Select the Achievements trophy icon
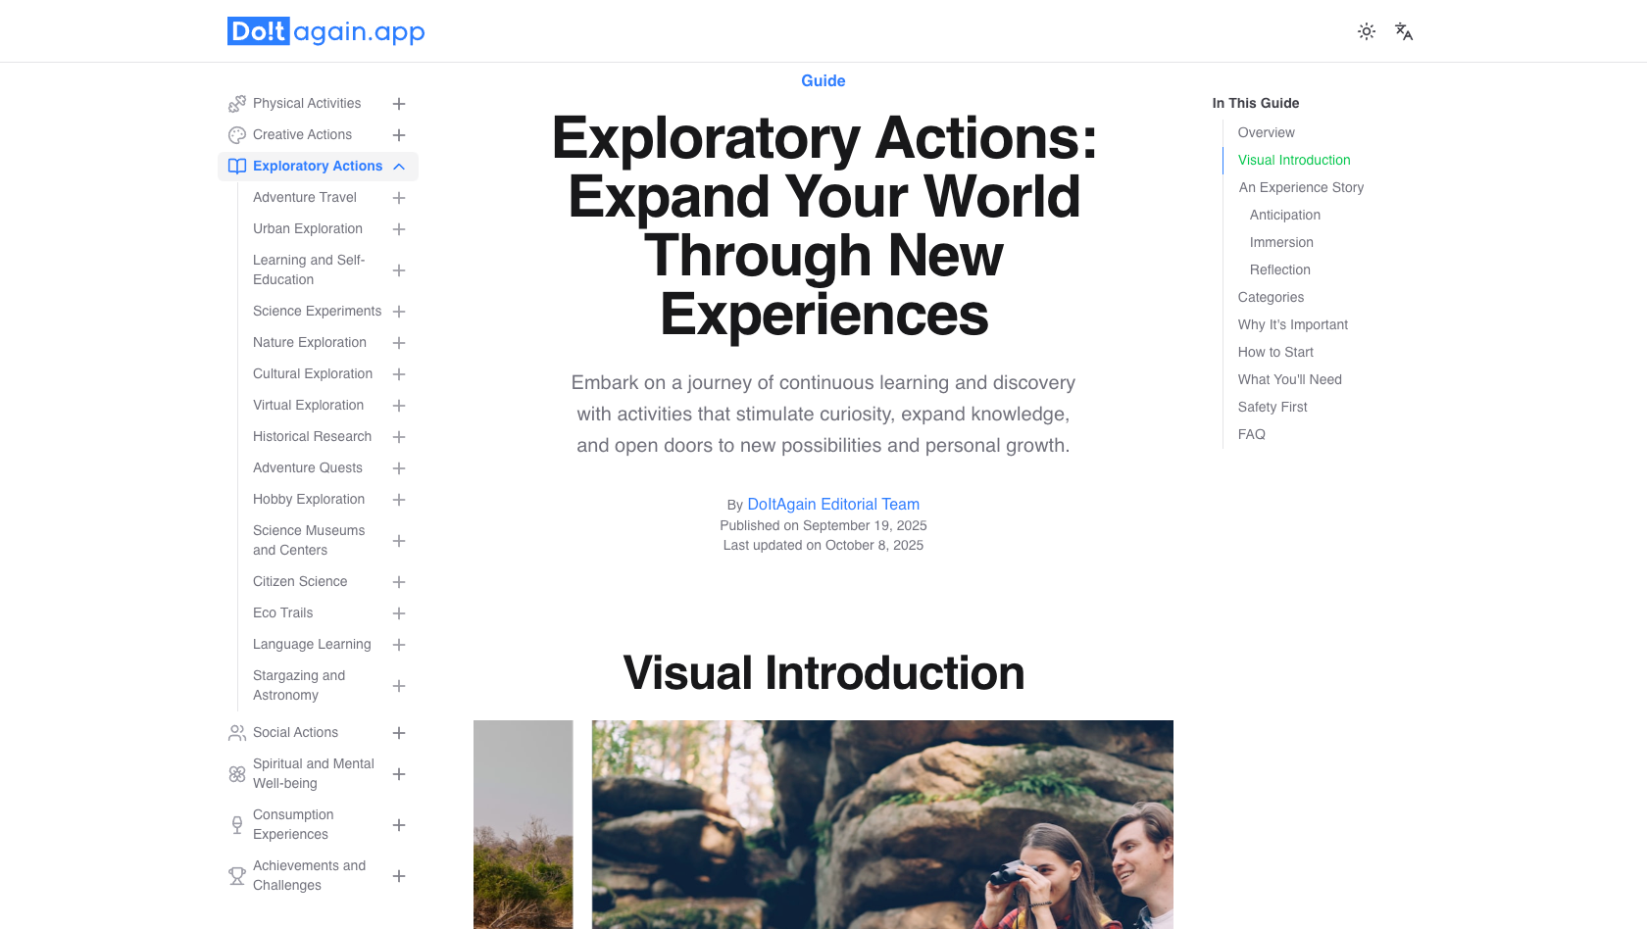 (236, 876)
